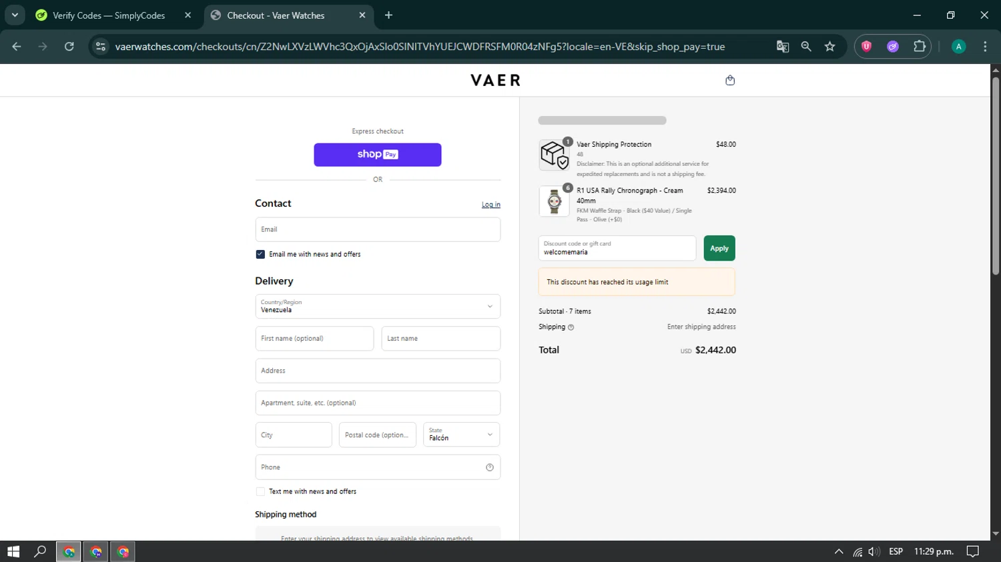Open Chrome three-dot menu
This screenshot has height=562, width=1001.
pos(985,47)
